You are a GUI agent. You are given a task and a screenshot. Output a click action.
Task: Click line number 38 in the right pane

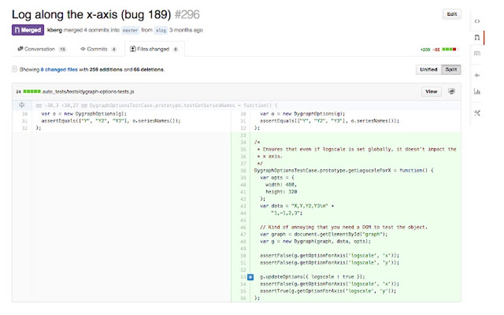click(x=243, y=170)
